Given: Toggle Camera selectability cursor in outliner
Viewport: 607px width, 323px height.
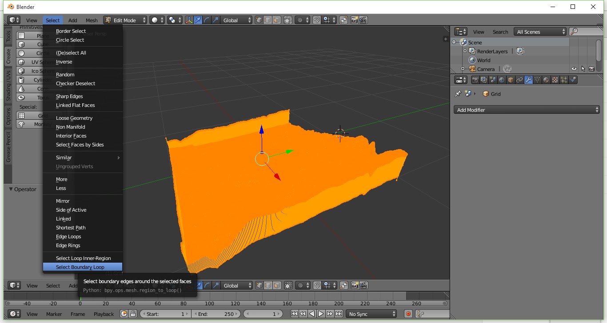Looking at the screenshot, I should tap(583, 69).
